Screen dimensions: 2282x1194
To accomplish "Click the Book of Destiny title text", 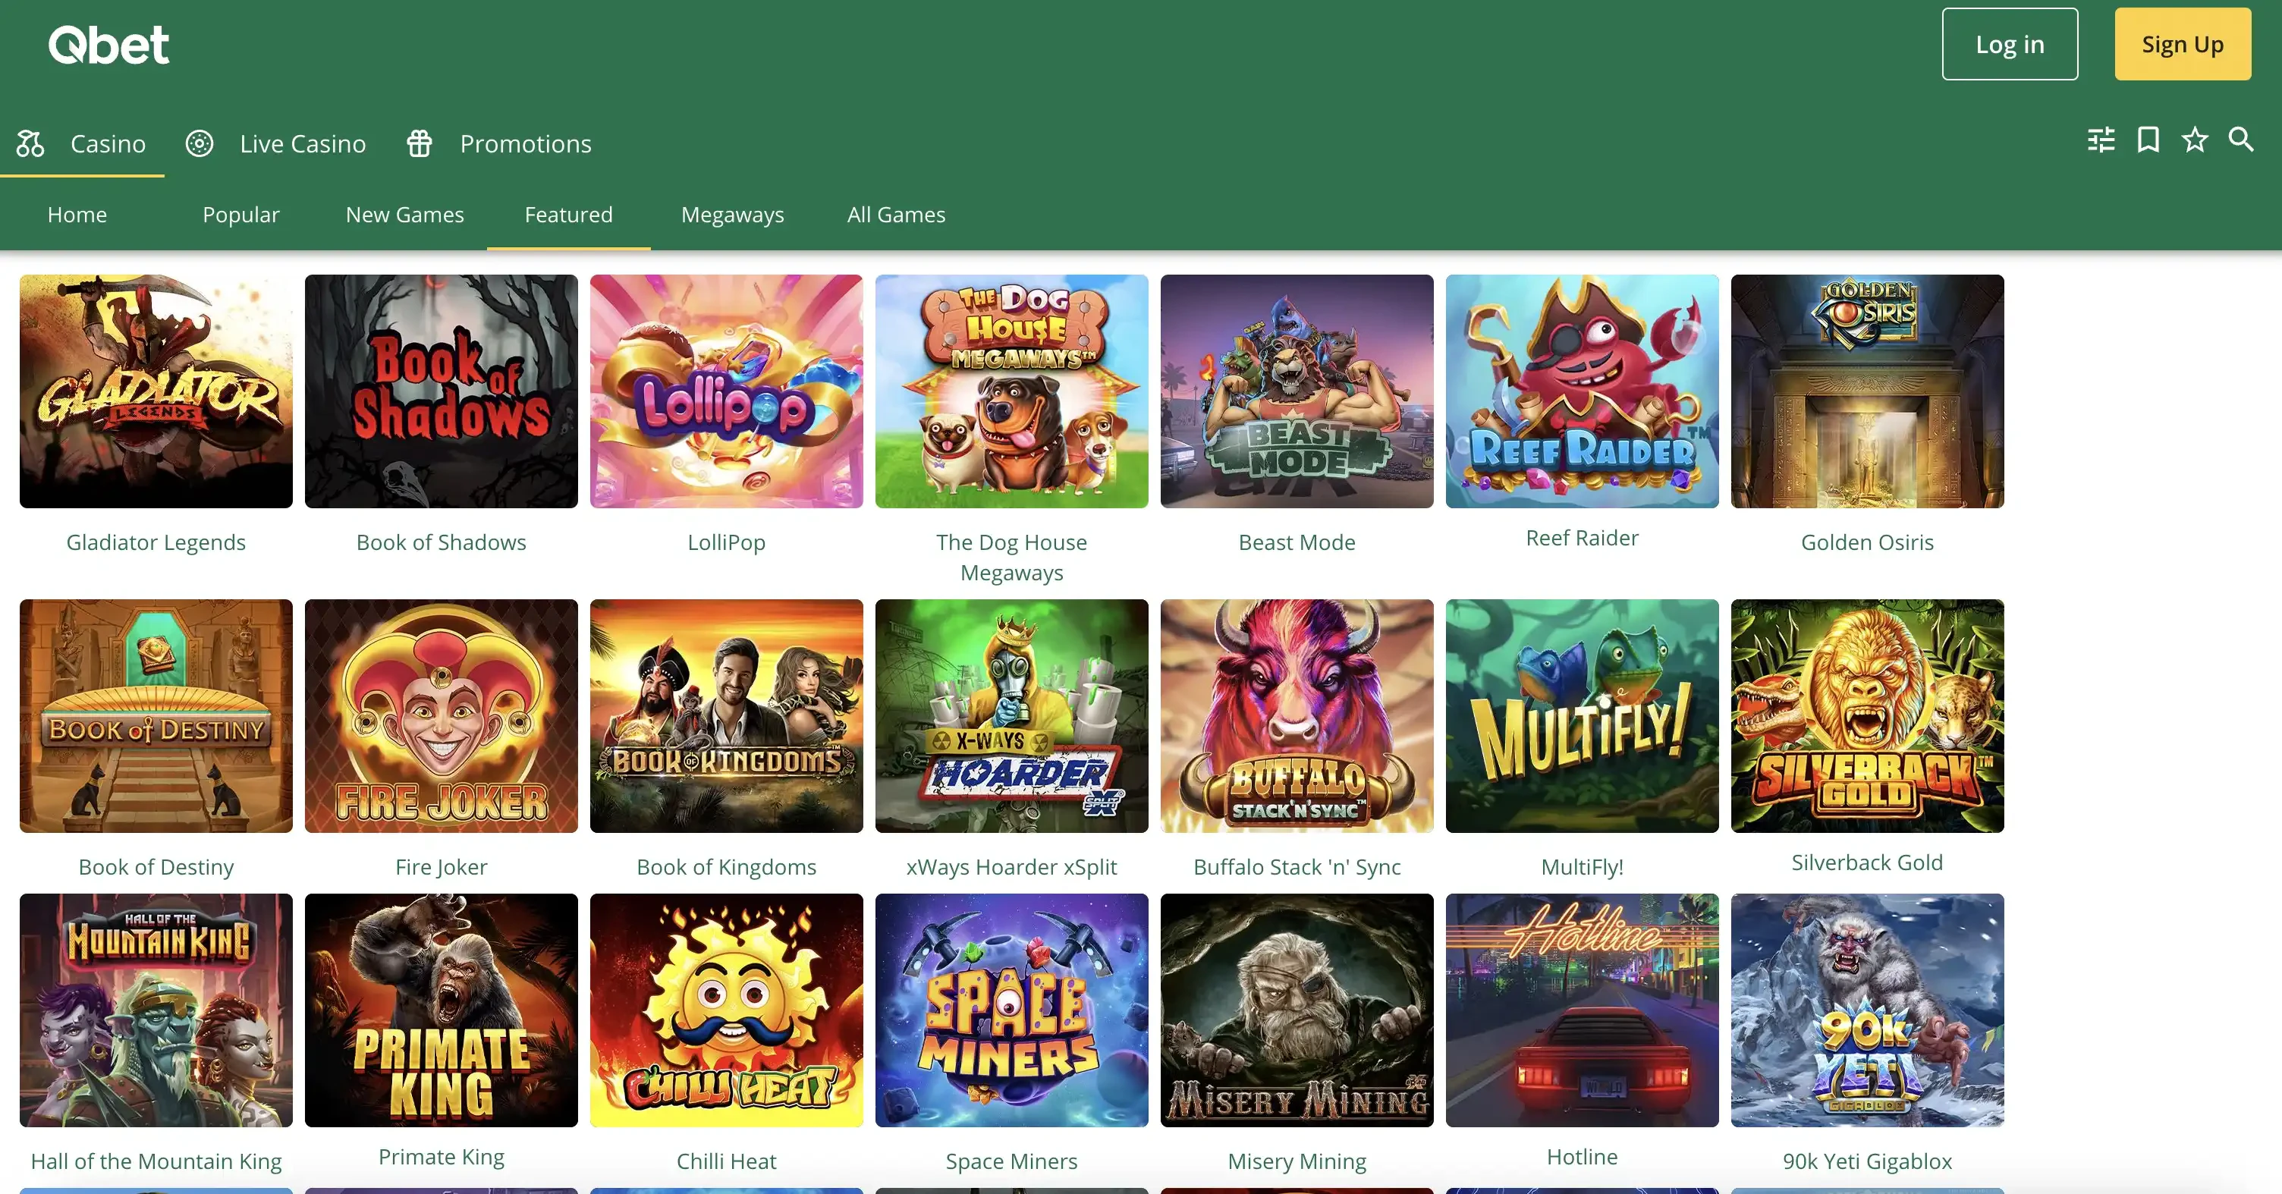I will pos(156,866).
